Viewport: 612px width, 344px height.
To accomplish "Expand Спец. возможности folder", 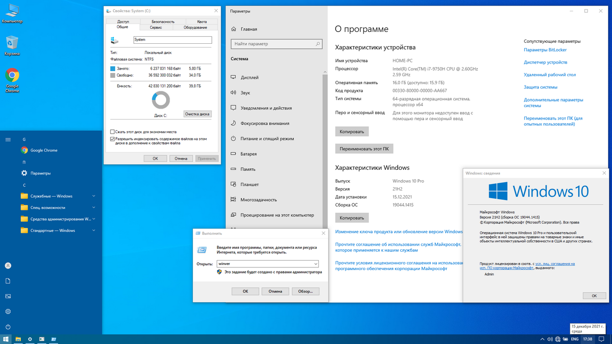I will pos(57,208).
